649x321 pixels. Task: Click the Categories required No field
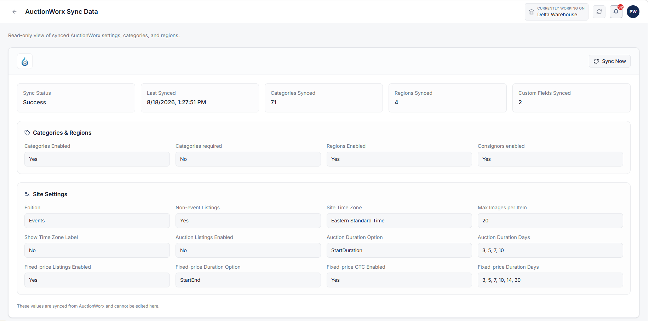pyautogui.click(x=248, y=159)
